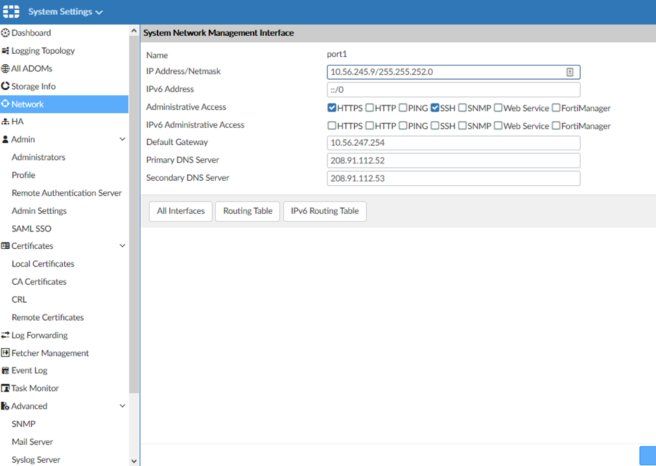Open Administrators in the sidebar

click(x=38, y=157)
